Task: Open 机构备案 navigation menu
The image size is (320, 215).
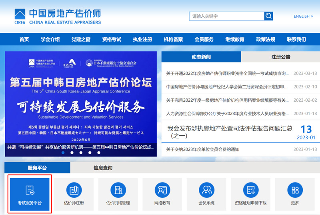Action: pyautogui.click(x=173, y=39)
